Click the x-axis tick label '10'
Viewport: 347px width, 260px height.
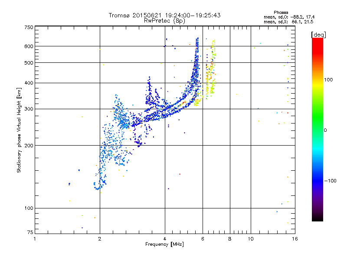(x=251, y=239)
